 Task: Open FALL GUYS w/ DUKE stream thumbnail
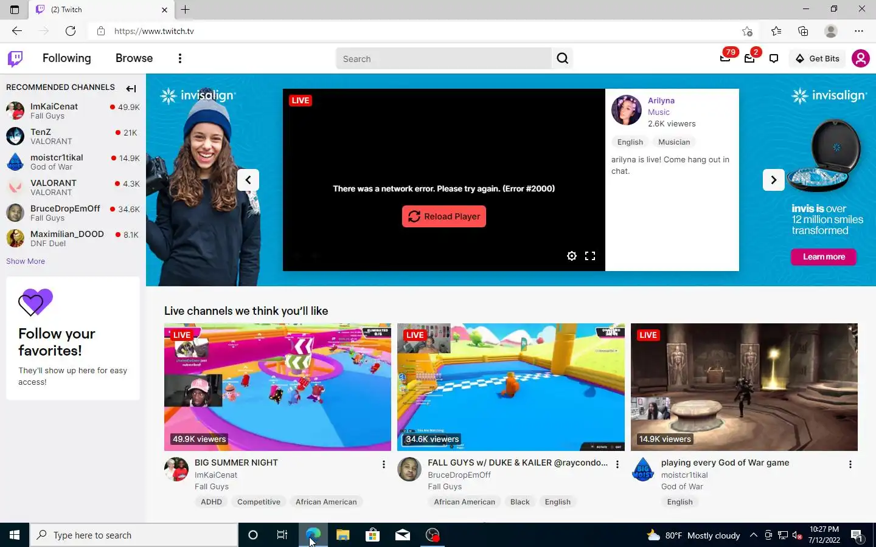click(511, 387)
